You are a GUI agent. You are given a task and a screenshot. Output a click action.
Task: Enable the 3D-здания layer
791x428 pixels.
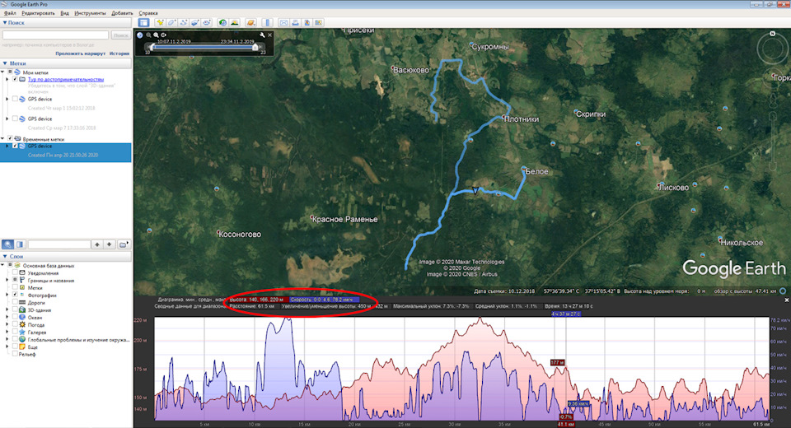(x=15, y=310)
